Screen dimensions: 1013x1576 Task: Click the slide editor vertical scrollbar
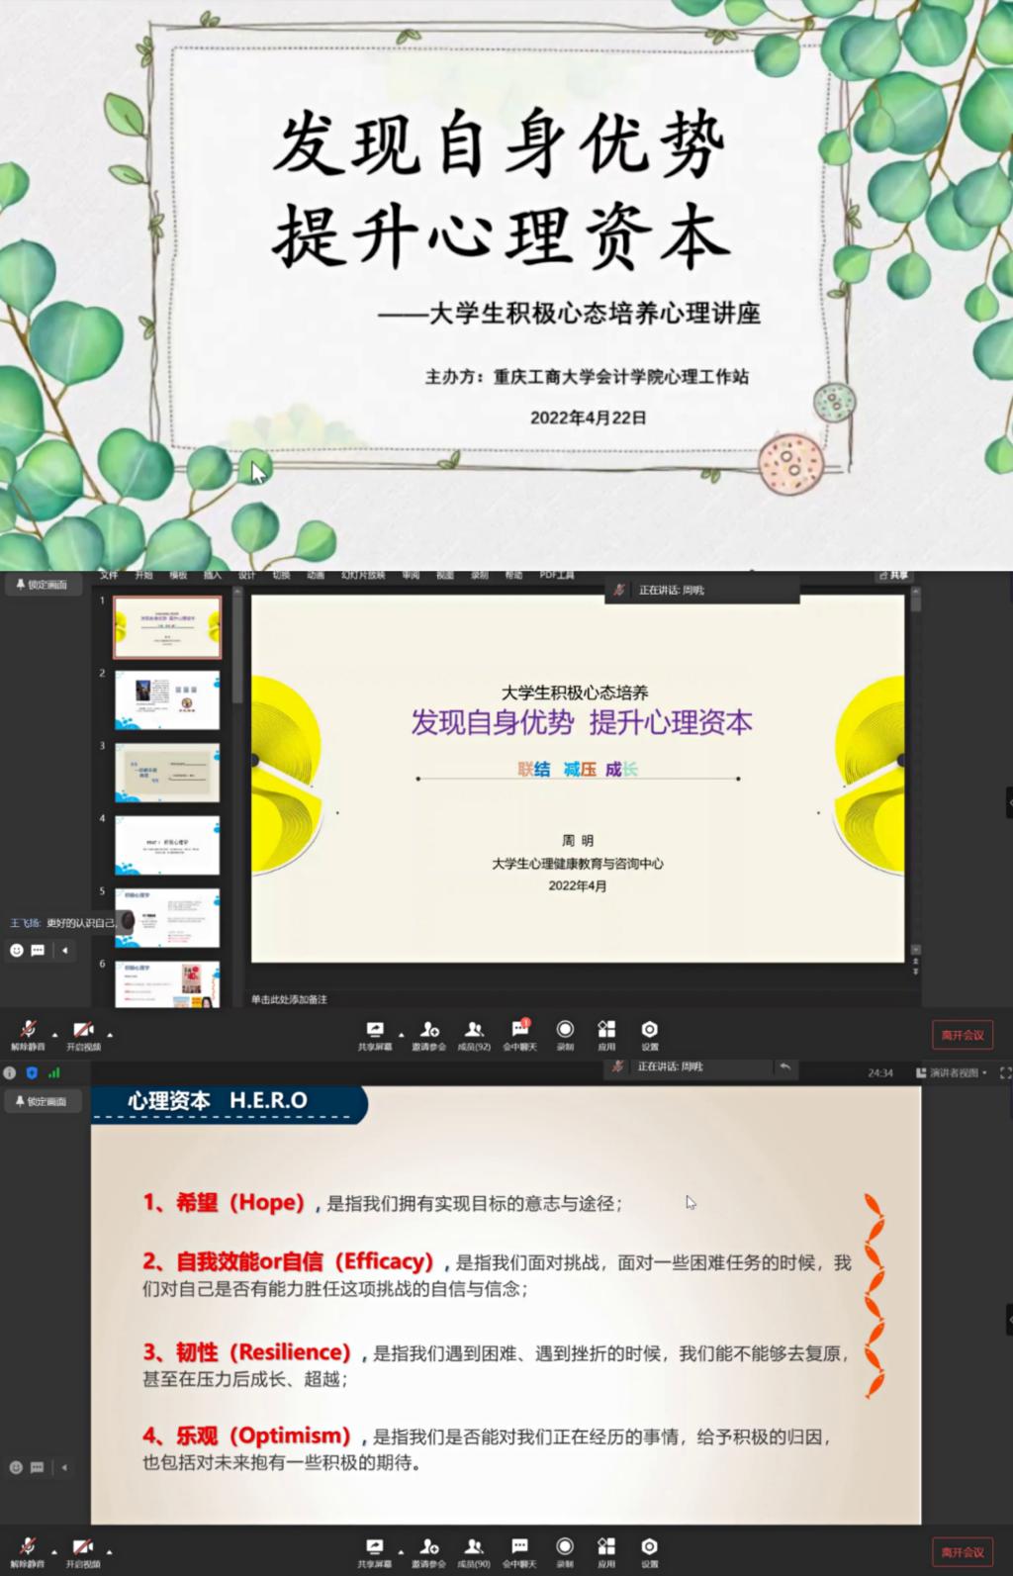(x=915, y=772)
